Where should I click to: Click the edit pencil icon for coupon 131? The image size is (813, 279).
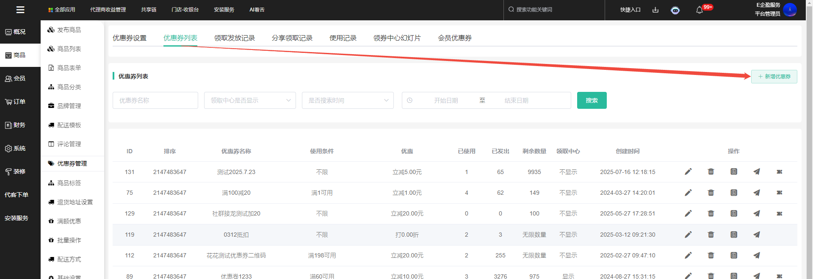click(688, 171)
